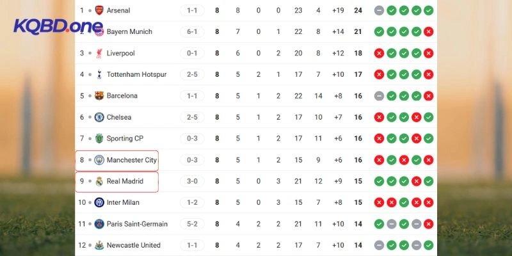Click the Paris Saint-Germain crest icon
Screen dimensions: 512x256
pos(99,224)
